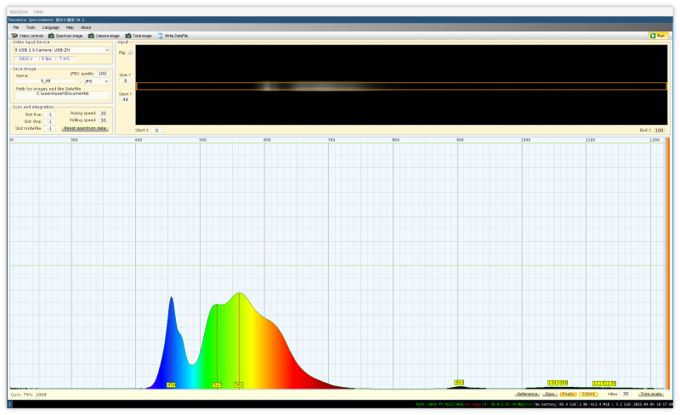Screen dimensions: 680x415
Task: Click the orange vertical level bar at right
Action: (x=667, y=263)
